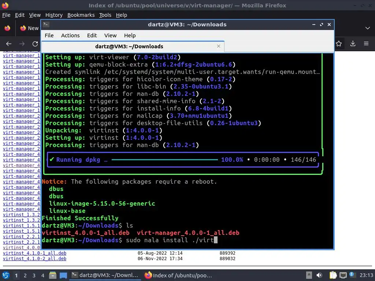Screen dimensions: 375x281
Task: Click the removable media eject tray icon
Action: 309,275
